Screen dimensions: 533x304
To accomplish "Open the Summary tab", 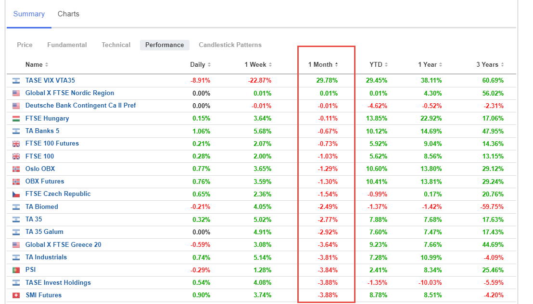I will coord(29,14).
